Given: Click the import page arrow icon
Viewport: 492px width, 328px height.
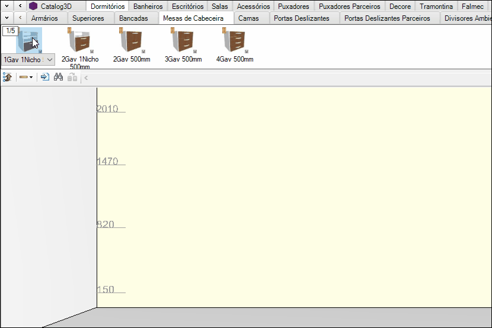Looking at the screenshot, I should 45,77.
